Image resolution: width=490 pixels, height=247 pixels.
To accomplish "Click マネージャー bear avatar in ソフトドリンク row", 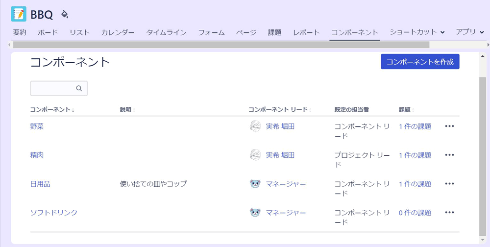I will [255, 213].
